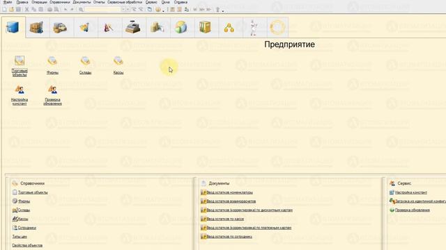Click the calendar toolbar icon
This screenshot has height=250, width=446.
tap(180, 9)
